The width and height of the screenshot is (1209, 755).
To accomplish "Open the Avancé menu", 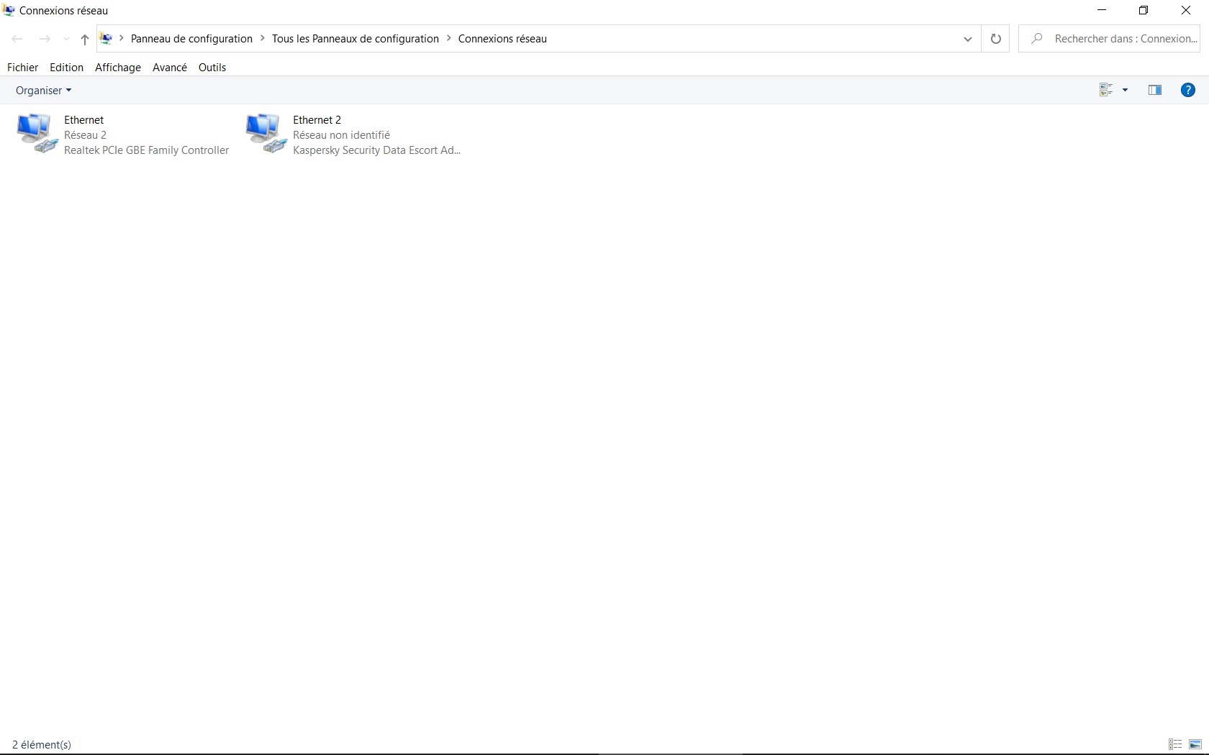I will pyautogui.click(x=170, y=68).
